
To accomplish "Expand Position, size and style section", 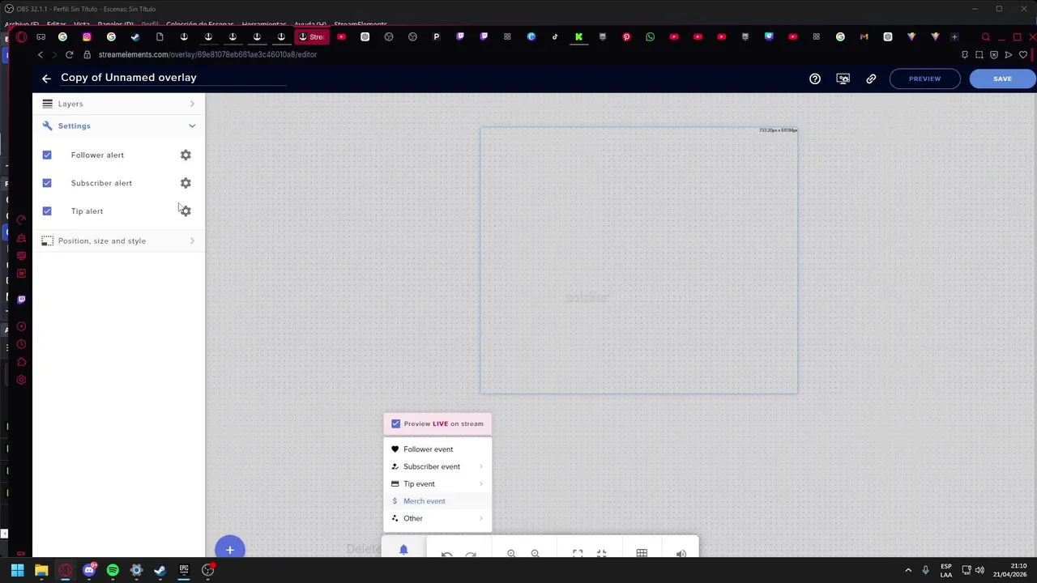I will (x=118, y=240).
